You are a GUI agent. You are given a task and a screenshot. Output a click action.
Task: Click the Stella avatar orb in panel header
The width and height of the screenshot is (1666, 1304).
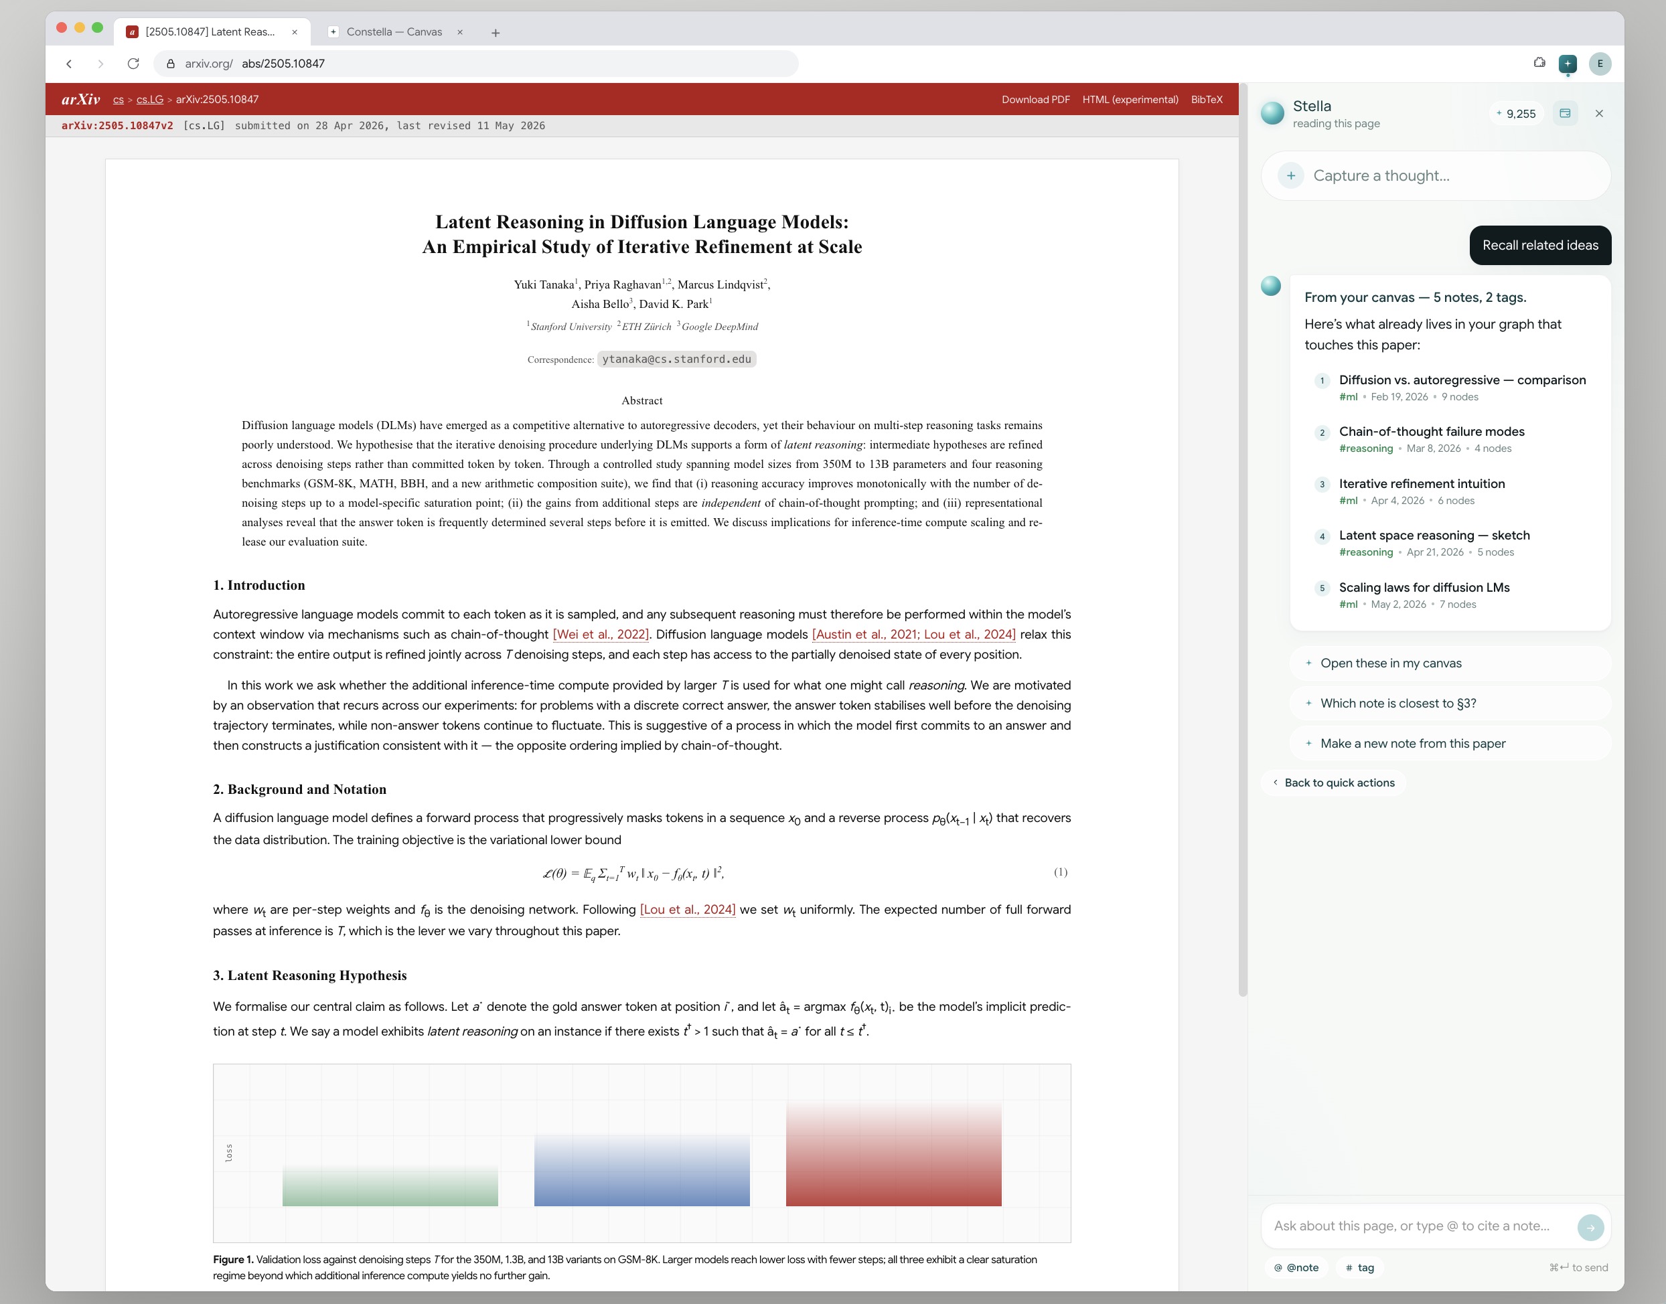pos(1272,114)
